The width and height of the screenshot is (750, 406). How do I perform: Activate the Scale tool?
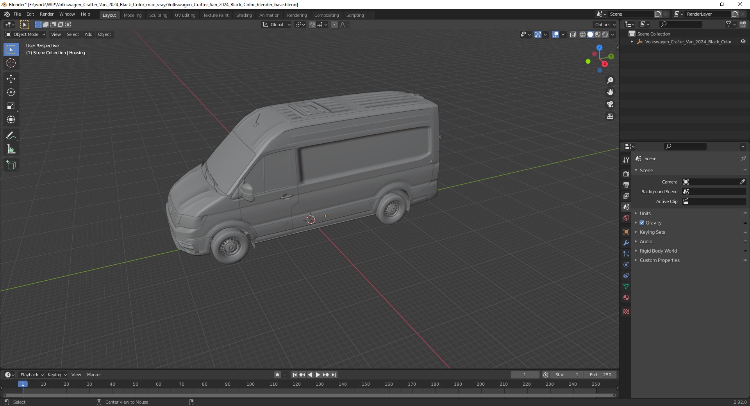pos(11,106)
